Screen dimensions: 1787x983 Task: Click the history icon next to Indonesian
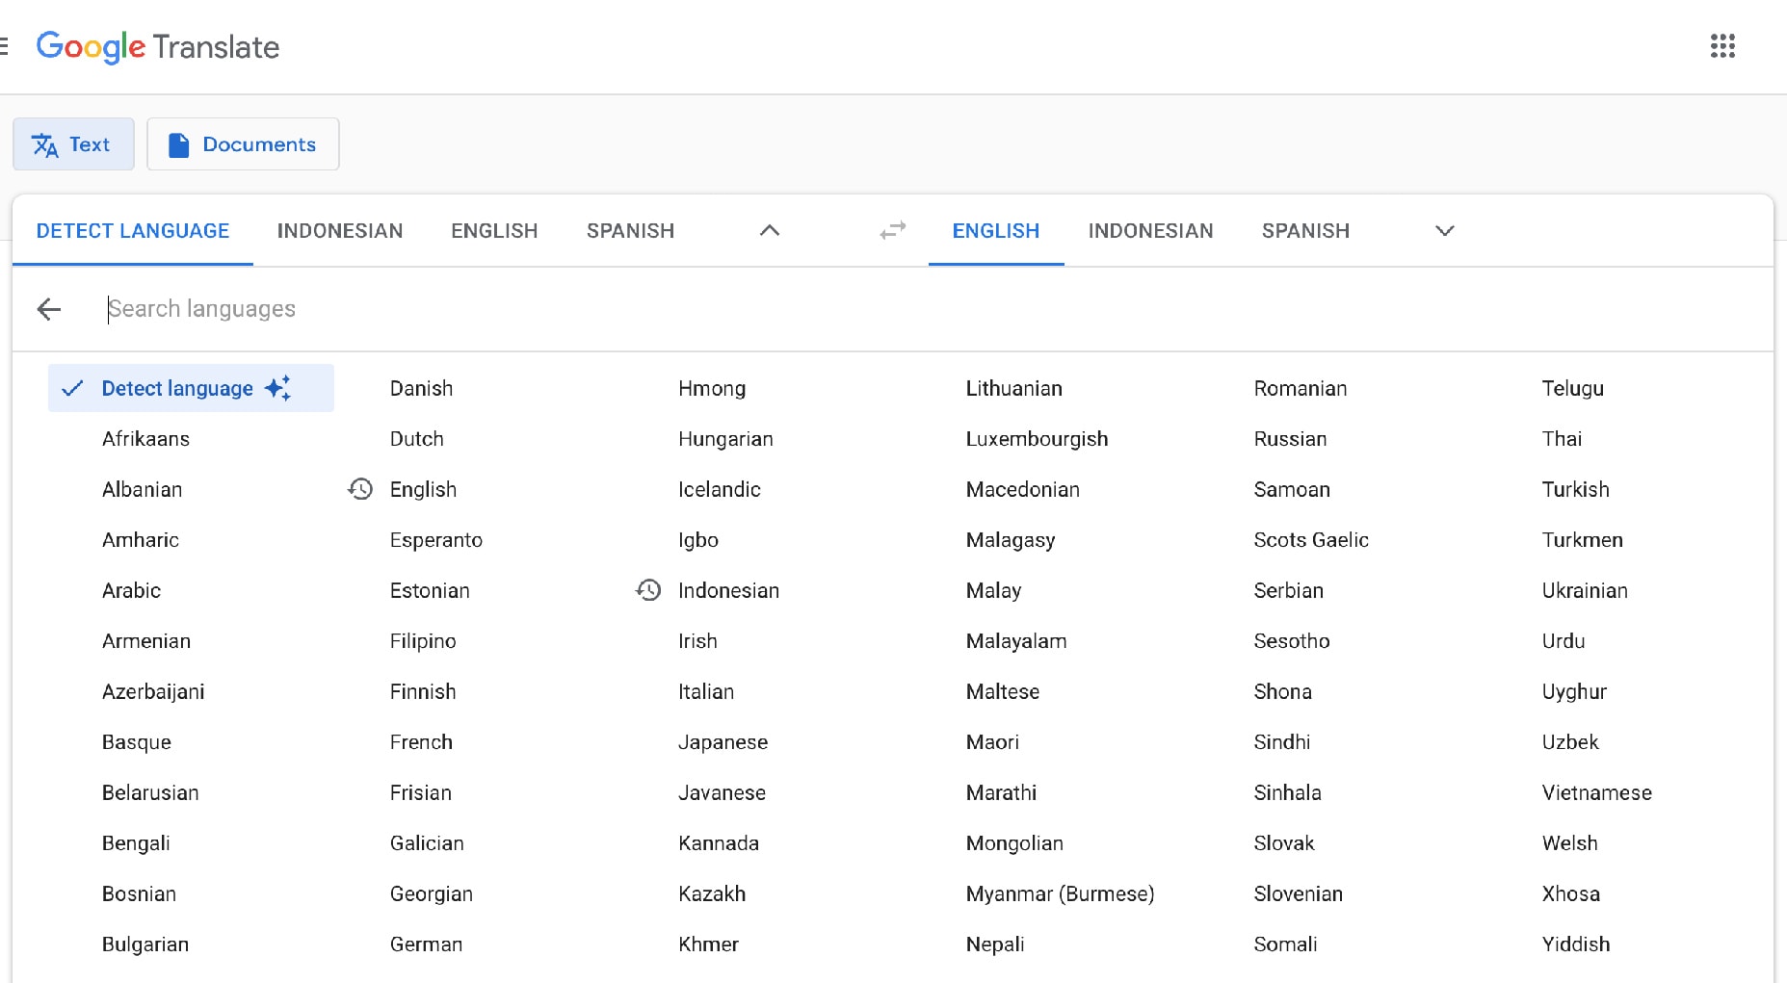point(648,590)
